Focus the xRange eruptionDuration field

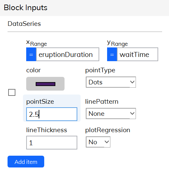(68, 54)
